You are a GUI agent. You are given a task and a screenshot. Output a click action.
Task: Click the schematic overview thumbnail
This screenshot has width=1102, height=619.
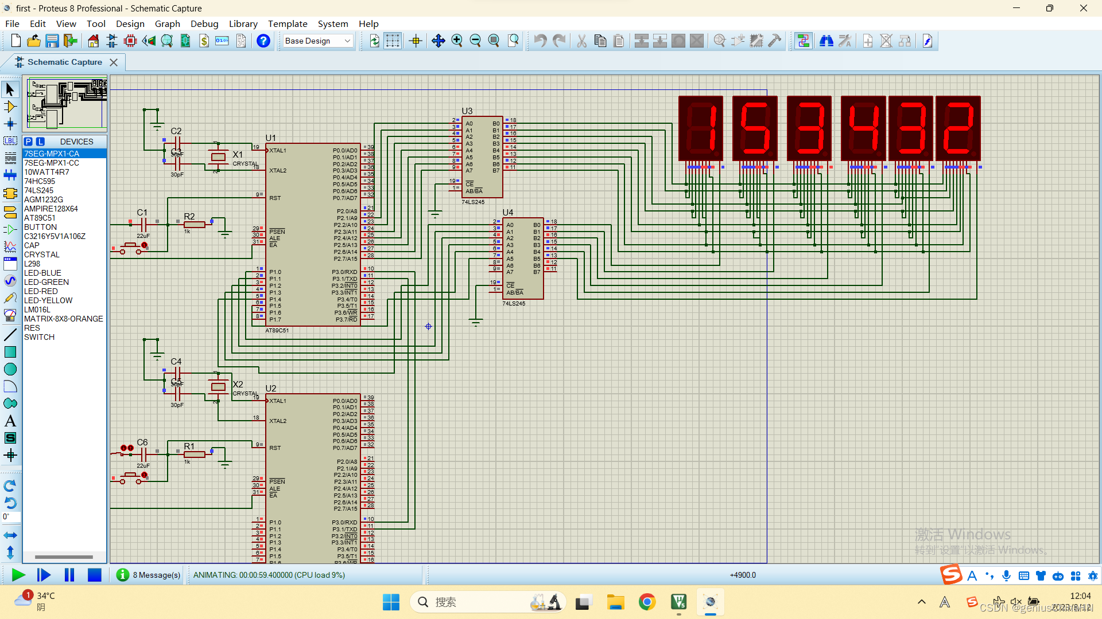tap(65, 104)
